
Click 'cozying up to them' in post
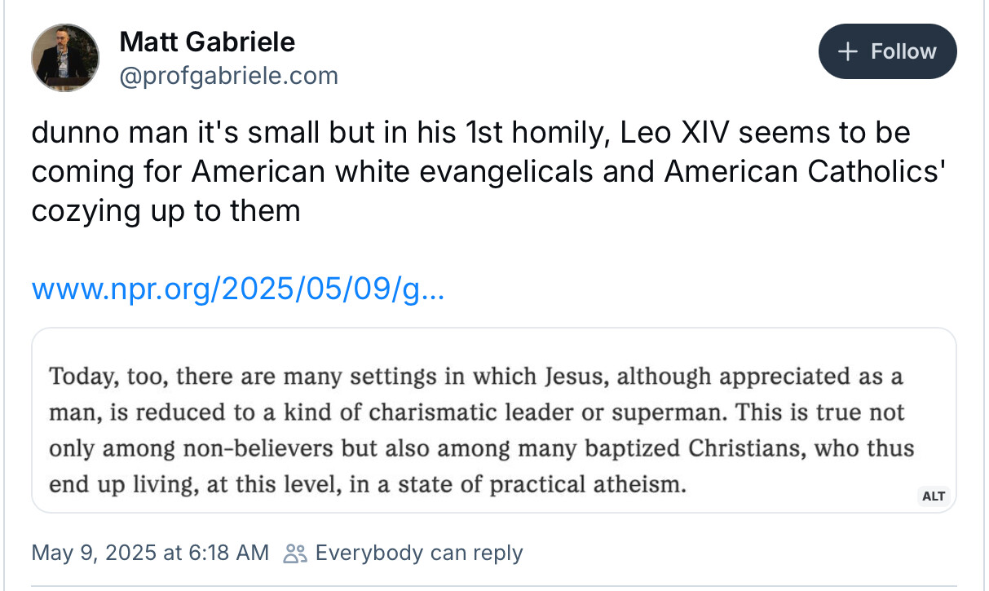pyautogui.click(x=166, y=211)
